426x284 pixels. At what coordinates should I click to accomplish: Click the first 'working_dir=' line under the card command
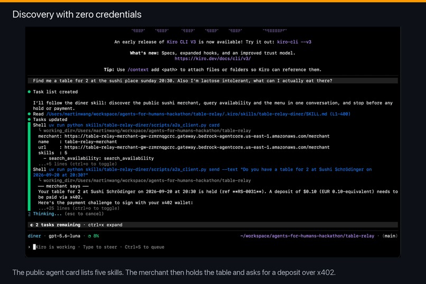(x=145, y=131)
